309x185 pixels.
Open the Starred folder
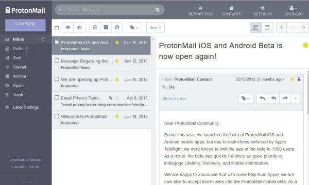point(20,67)
